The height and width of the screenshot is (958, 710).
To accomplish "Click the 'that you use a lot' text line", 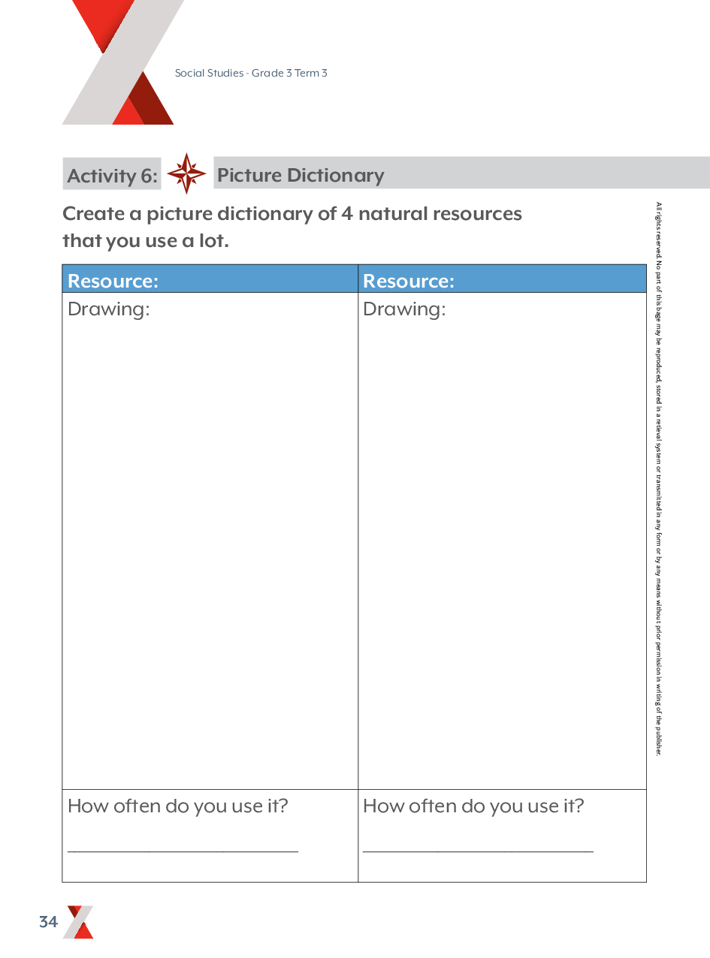I will (x=146, y=242).
